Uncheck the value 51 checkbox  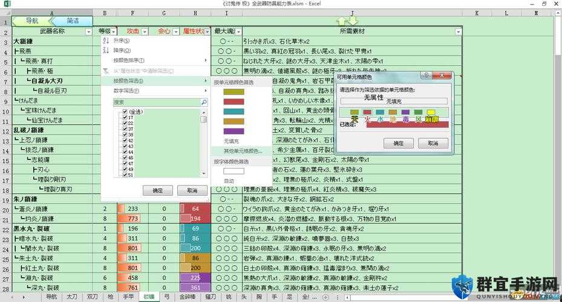pyautogui.click(x=125, y=175)
